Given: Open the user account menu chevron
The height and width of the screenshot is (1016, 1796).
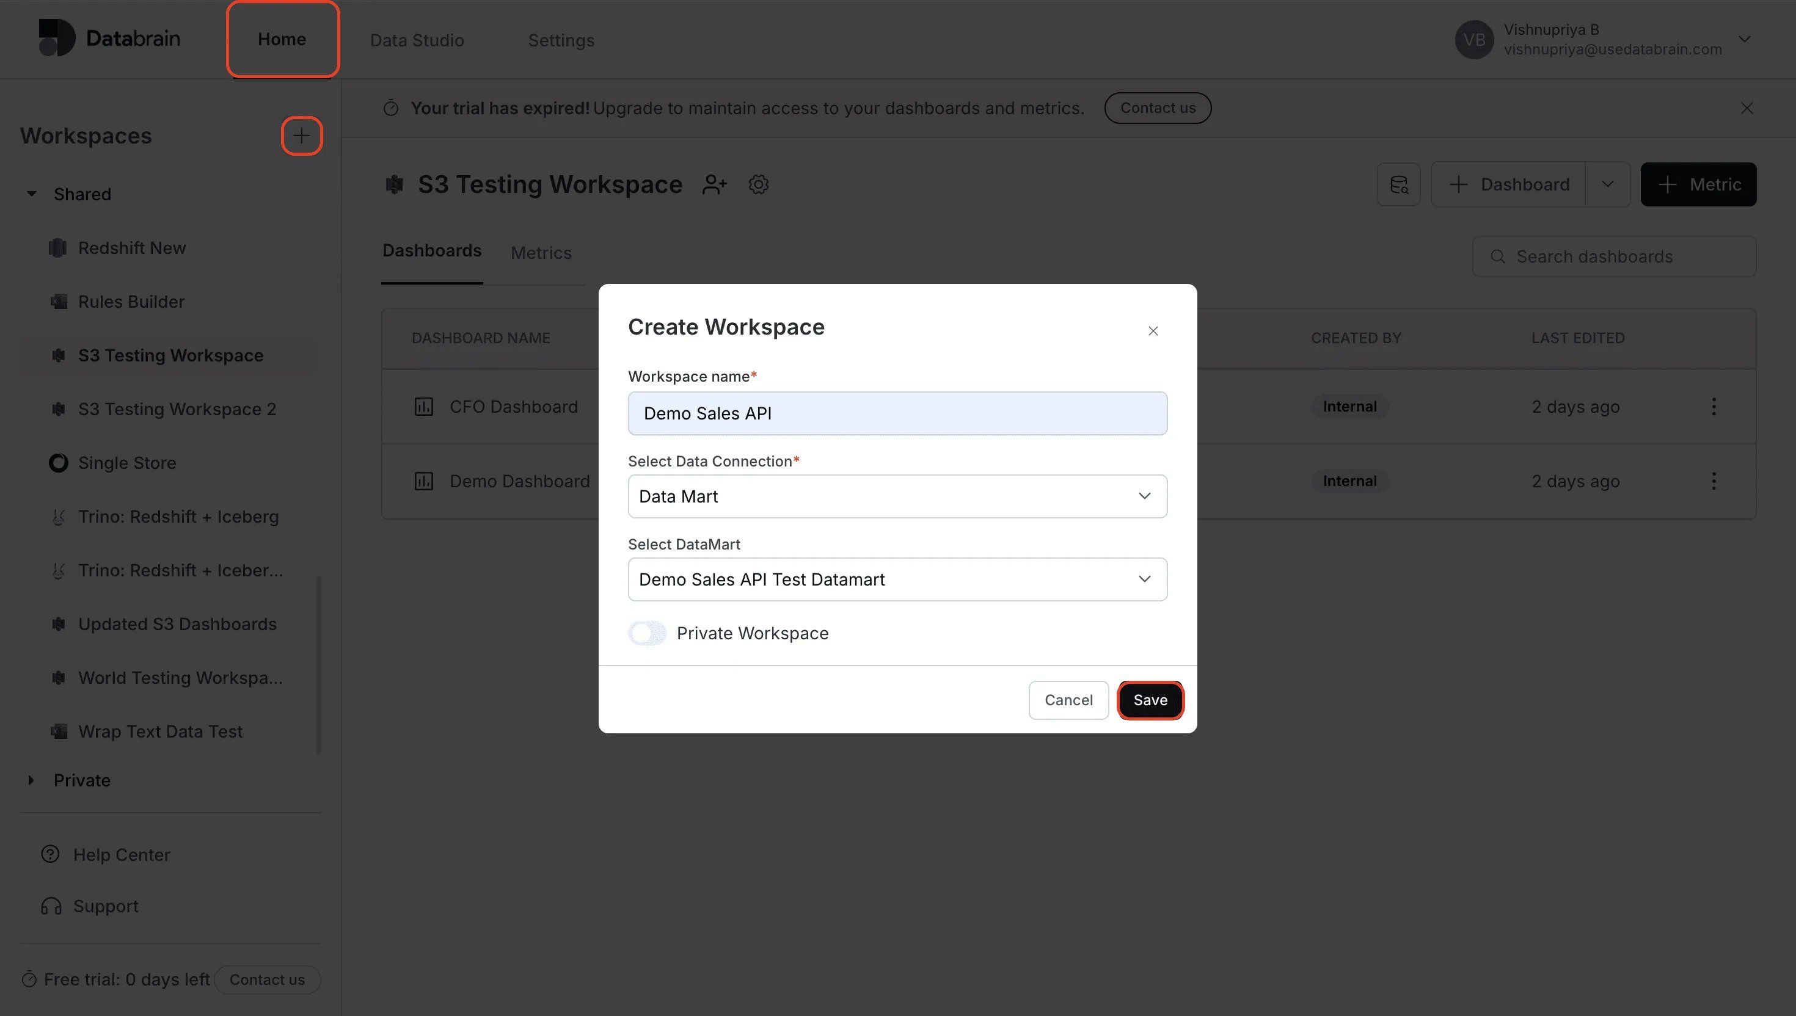Looking at the screenshot, I should pyautogui.click(x=1744, y=39).
